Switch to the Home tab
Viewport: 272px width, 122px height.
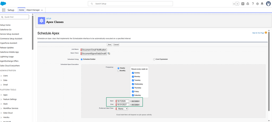pyautogui.click(x=21, y=10)
